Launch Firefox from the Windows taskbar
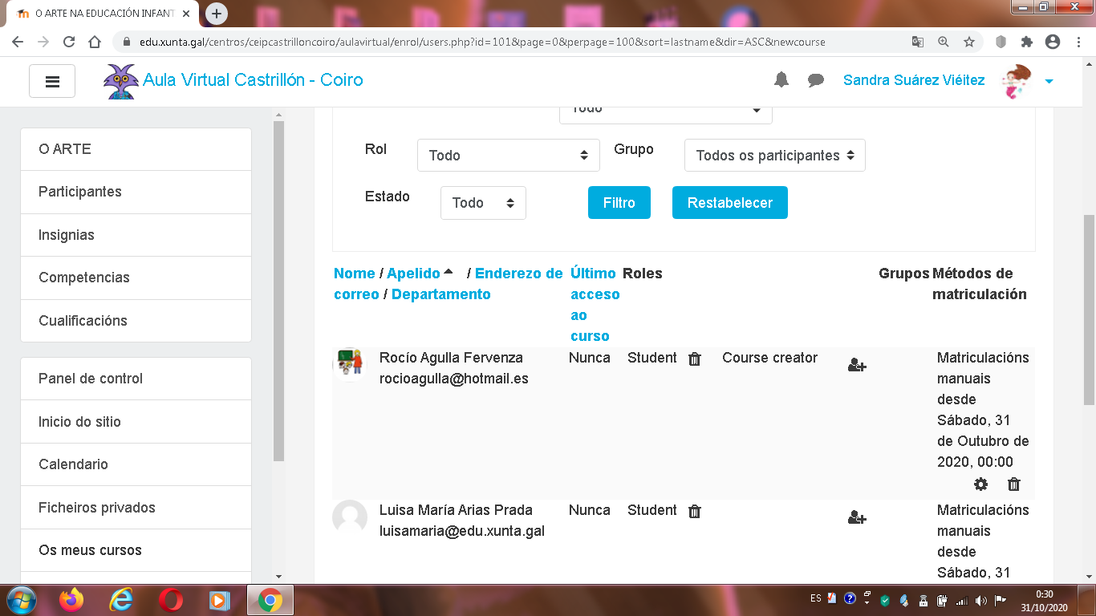The image size is (1096, 616). point(71,600)
